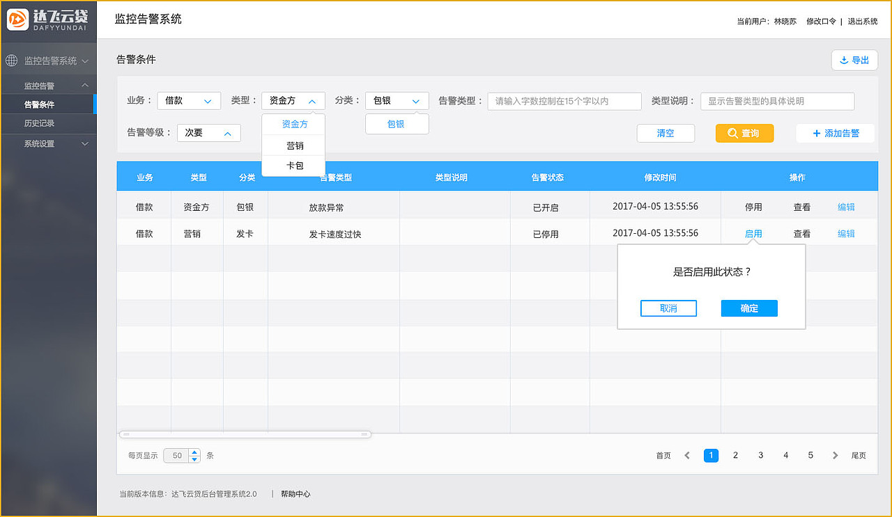Image resolution: width=892 pixels, height=517 pixels.
Task: Confirm status change with the 确定 button
Action: point(749,308)
